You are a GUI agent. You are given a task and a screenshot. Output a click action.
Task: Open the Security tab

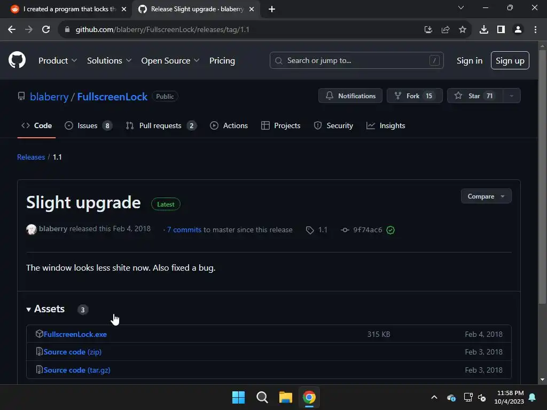[x=333, y=125]
